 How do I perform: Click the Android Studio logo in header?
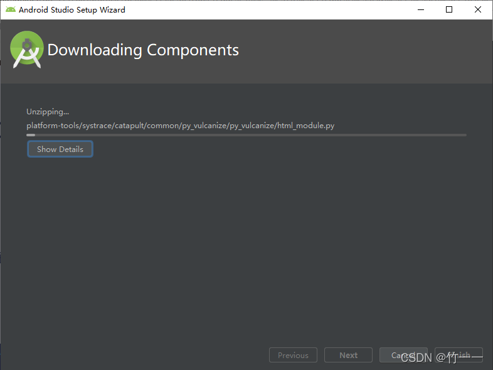coord(27,50)
